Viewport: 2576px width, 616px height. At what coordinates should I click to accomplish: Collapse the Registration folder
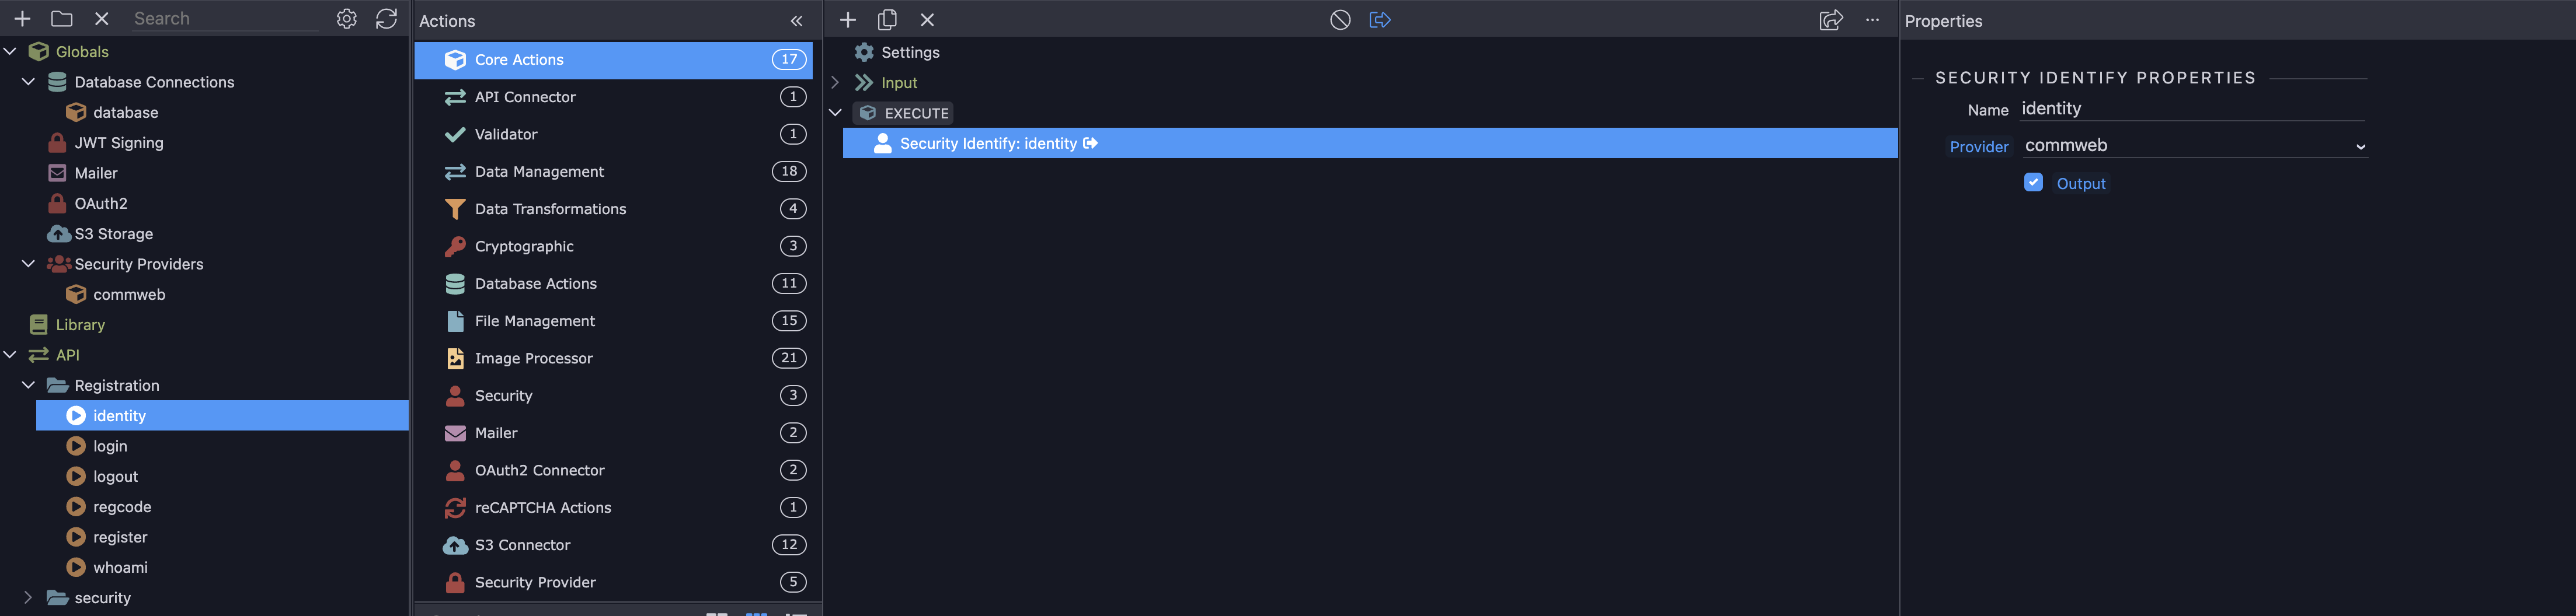(x=28, y=384)
